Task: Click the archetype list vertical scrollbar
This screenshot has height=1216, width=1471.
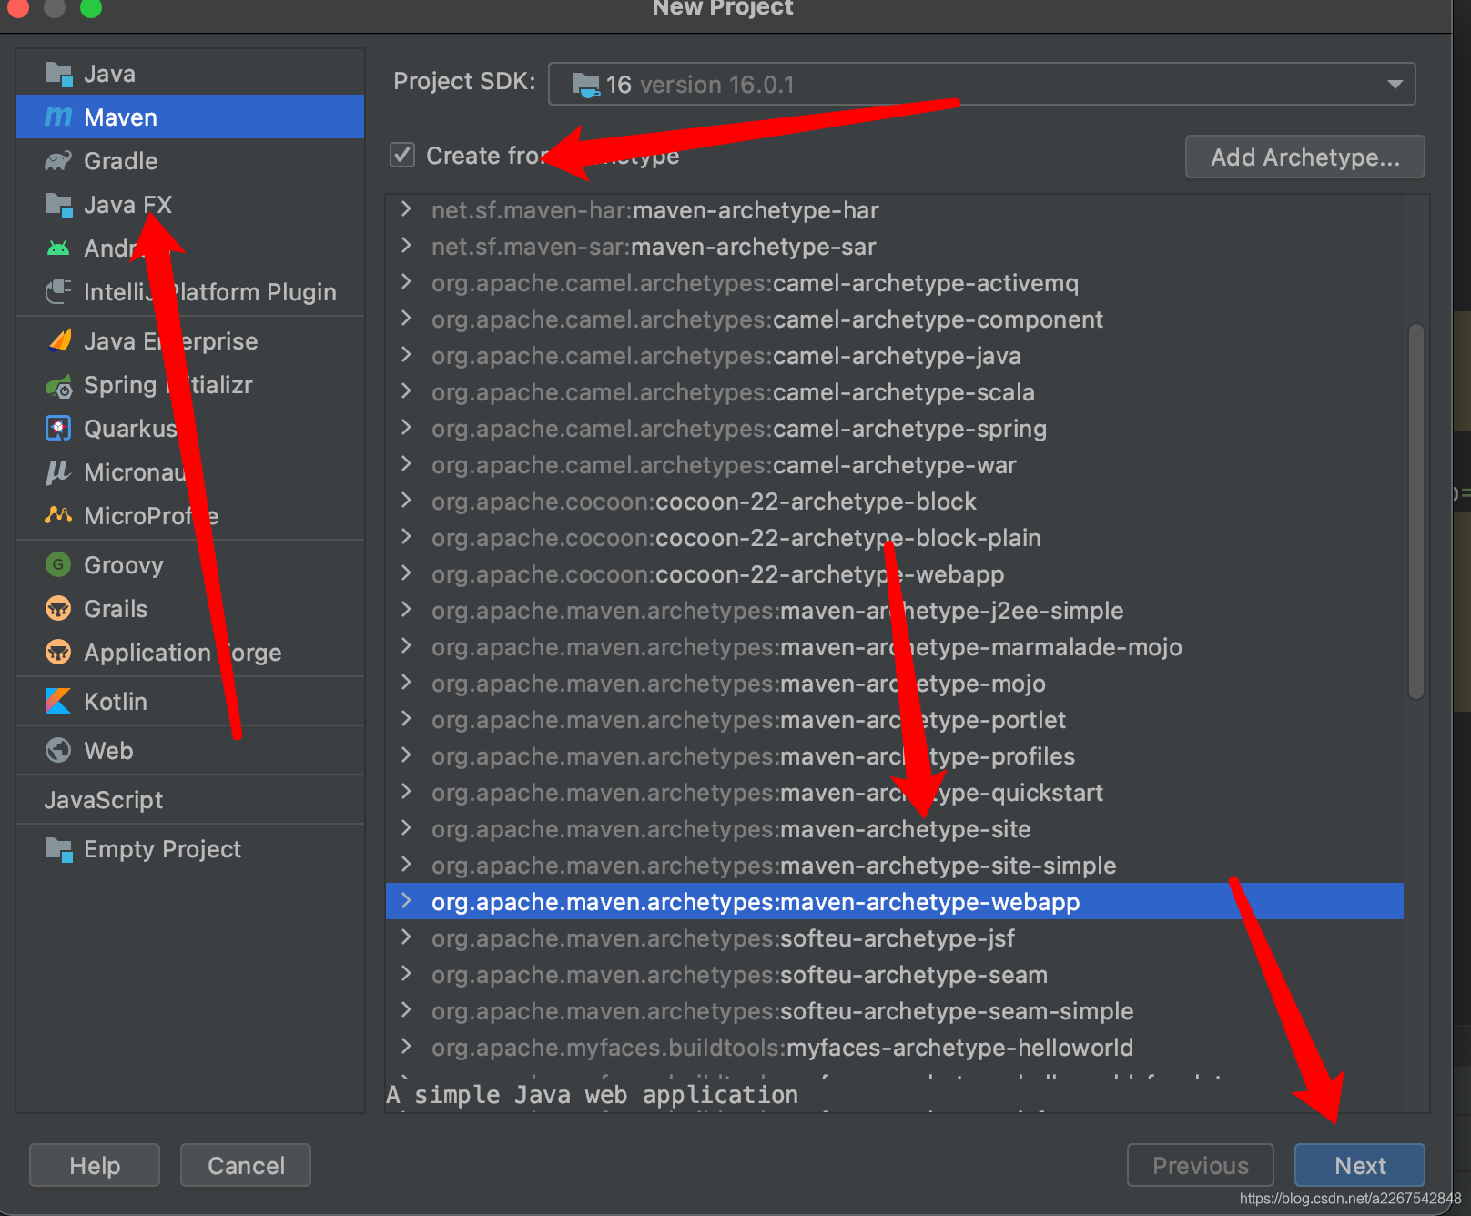Action: 1415,512
